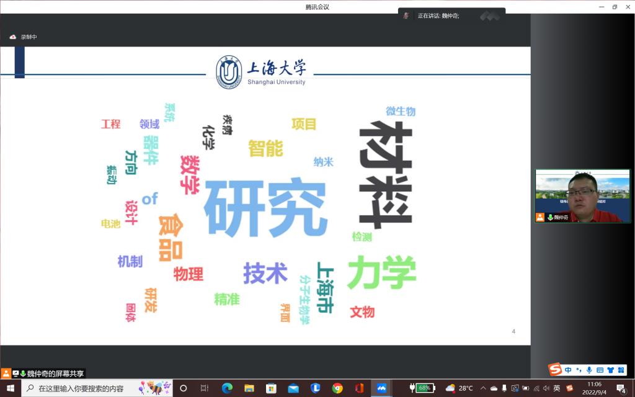Expand the hidden system tray icons chevron
Viewport: 635px width, 397px height.
pos(483,388)
